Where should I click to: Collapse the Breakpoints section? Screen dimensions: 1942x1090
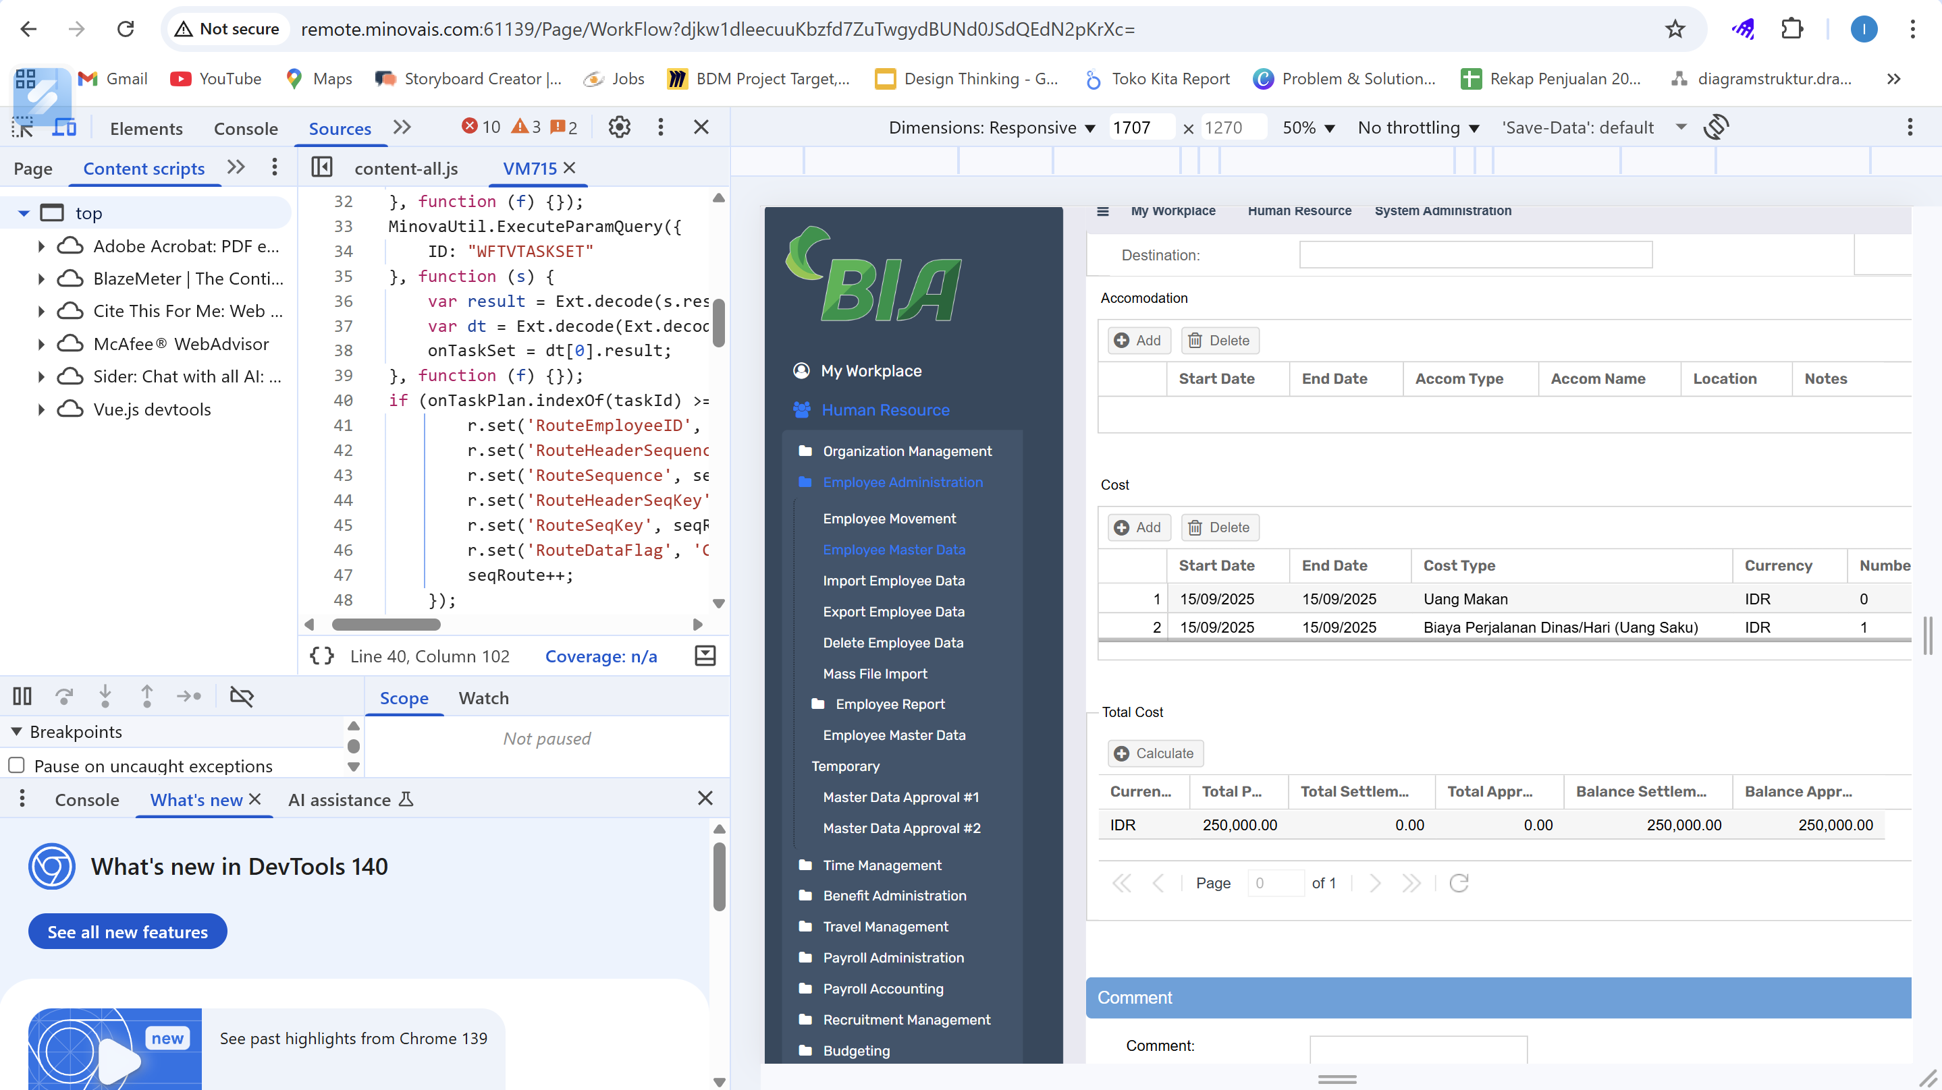pos(17,731)
